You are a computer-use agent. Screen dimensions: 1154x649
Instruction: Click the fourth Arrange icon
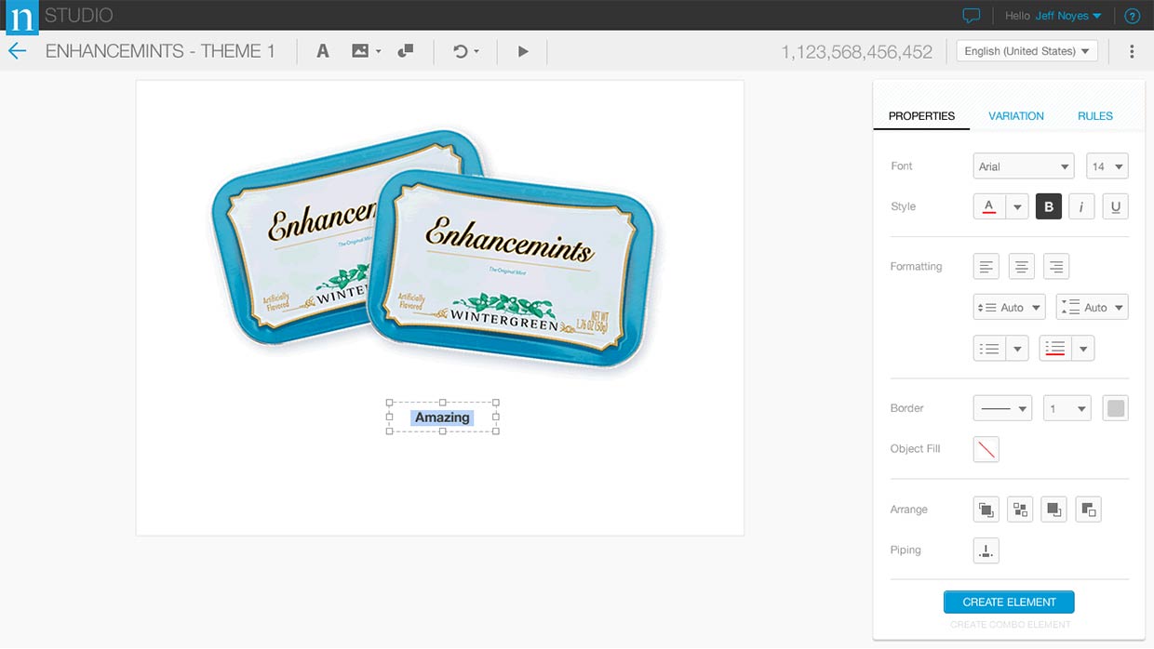(1089, 510)
